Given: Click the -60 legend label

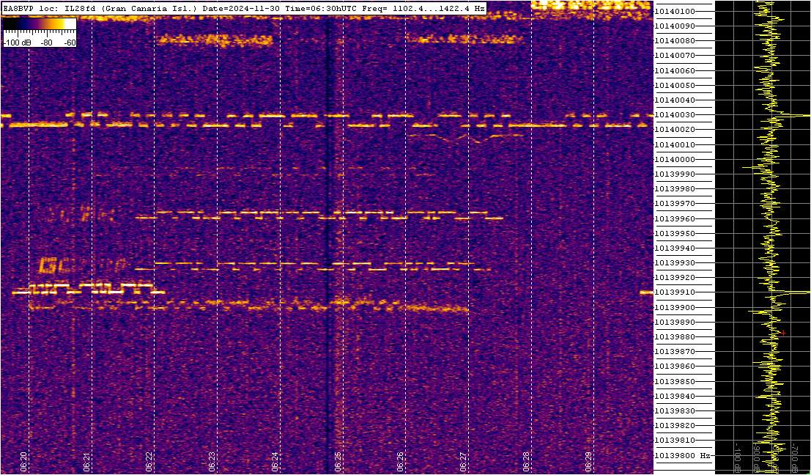Looking at the screenshot, I should click(x=68, y=43).
